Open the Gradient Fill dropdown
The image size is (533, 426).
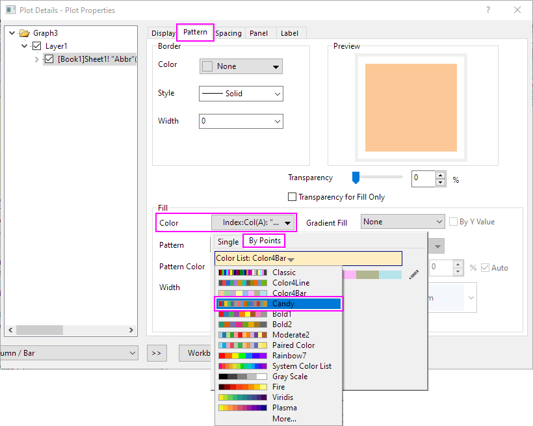[402, 222]
